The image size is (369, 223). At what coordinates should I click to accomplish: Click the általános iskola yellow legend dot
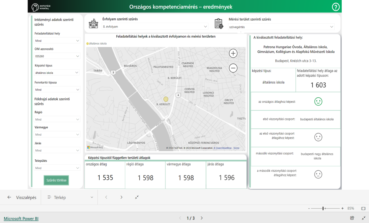[x=88, y=44]
